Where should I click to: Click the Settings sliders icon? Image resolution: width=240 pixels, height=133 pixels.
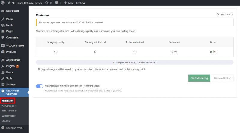[x=3, y=85]
